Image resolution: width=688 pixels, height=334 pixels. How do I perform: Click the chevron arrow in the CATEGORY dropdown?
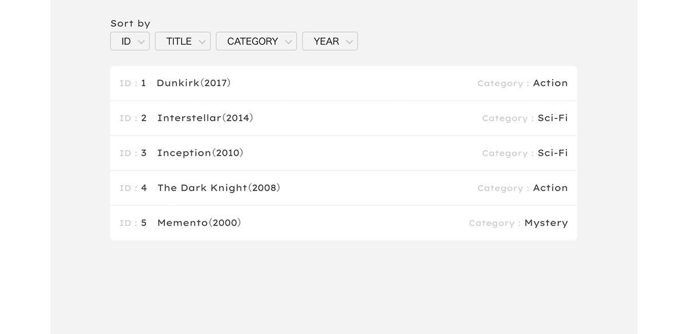(x=288, y=42)
